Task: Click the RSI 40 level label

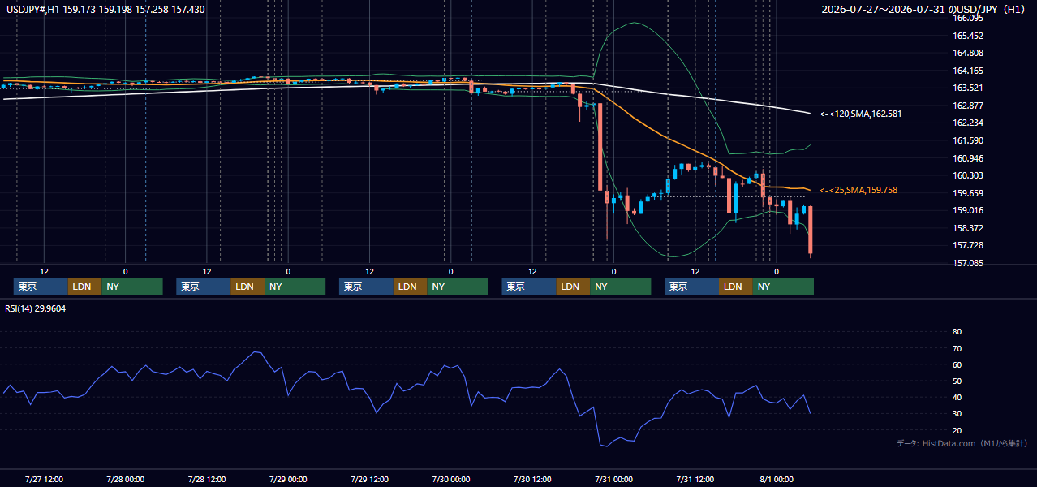Action: click(x=957, y=397)
